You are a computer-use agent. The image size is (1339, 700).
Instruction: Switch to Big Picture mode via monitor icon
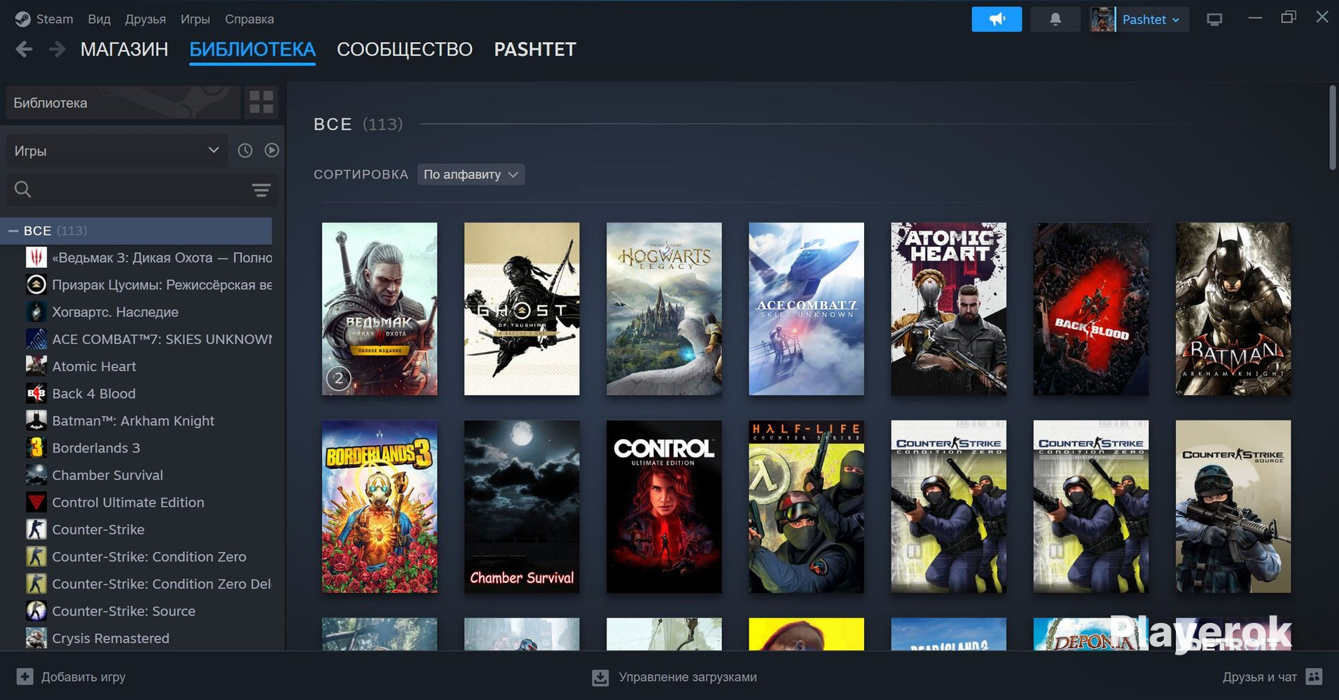(x=1214, y=20)
